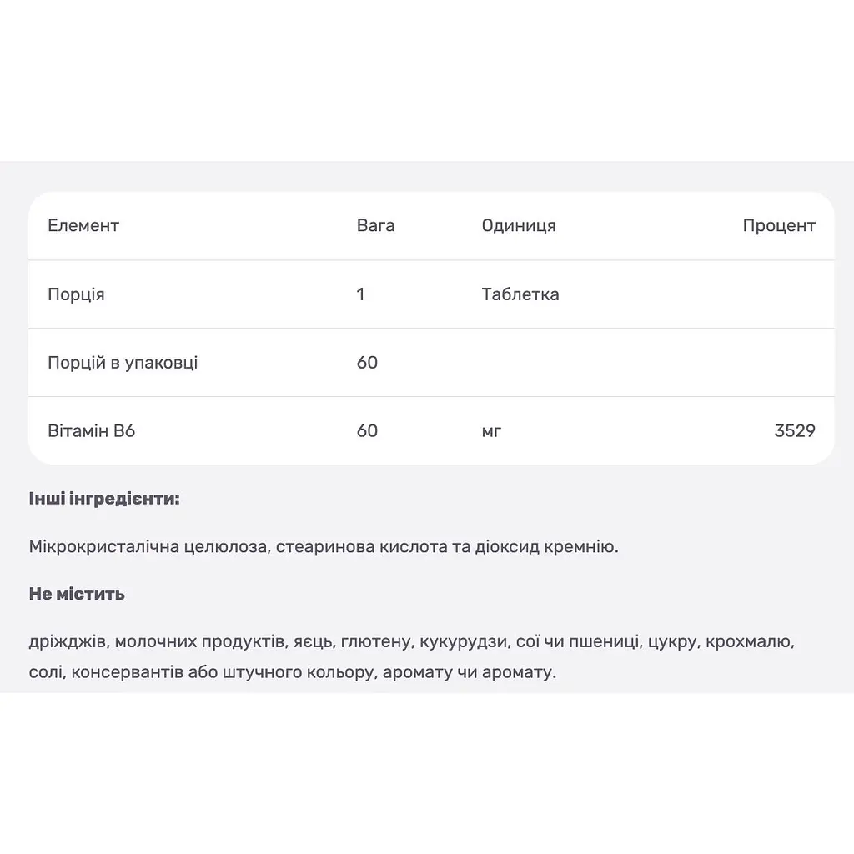Click the Одиниця column header
The image size is (854, 854).
[x=519, y=225]
